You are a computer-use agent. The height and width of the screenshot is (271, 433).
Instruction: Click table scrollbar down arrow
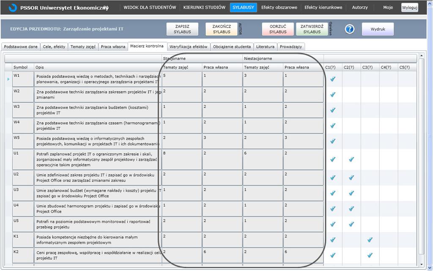coord(421,264)
